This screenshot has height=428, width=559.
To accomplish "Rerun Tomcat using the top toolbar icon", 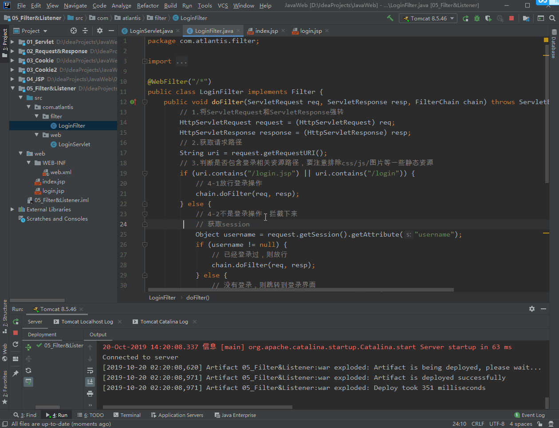I will [x=465, y=18].
